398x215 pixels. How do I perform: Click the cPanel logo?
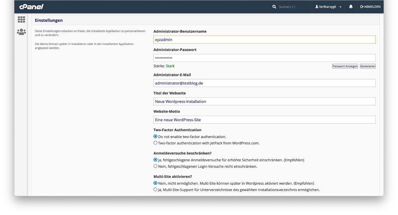(31, 7)
